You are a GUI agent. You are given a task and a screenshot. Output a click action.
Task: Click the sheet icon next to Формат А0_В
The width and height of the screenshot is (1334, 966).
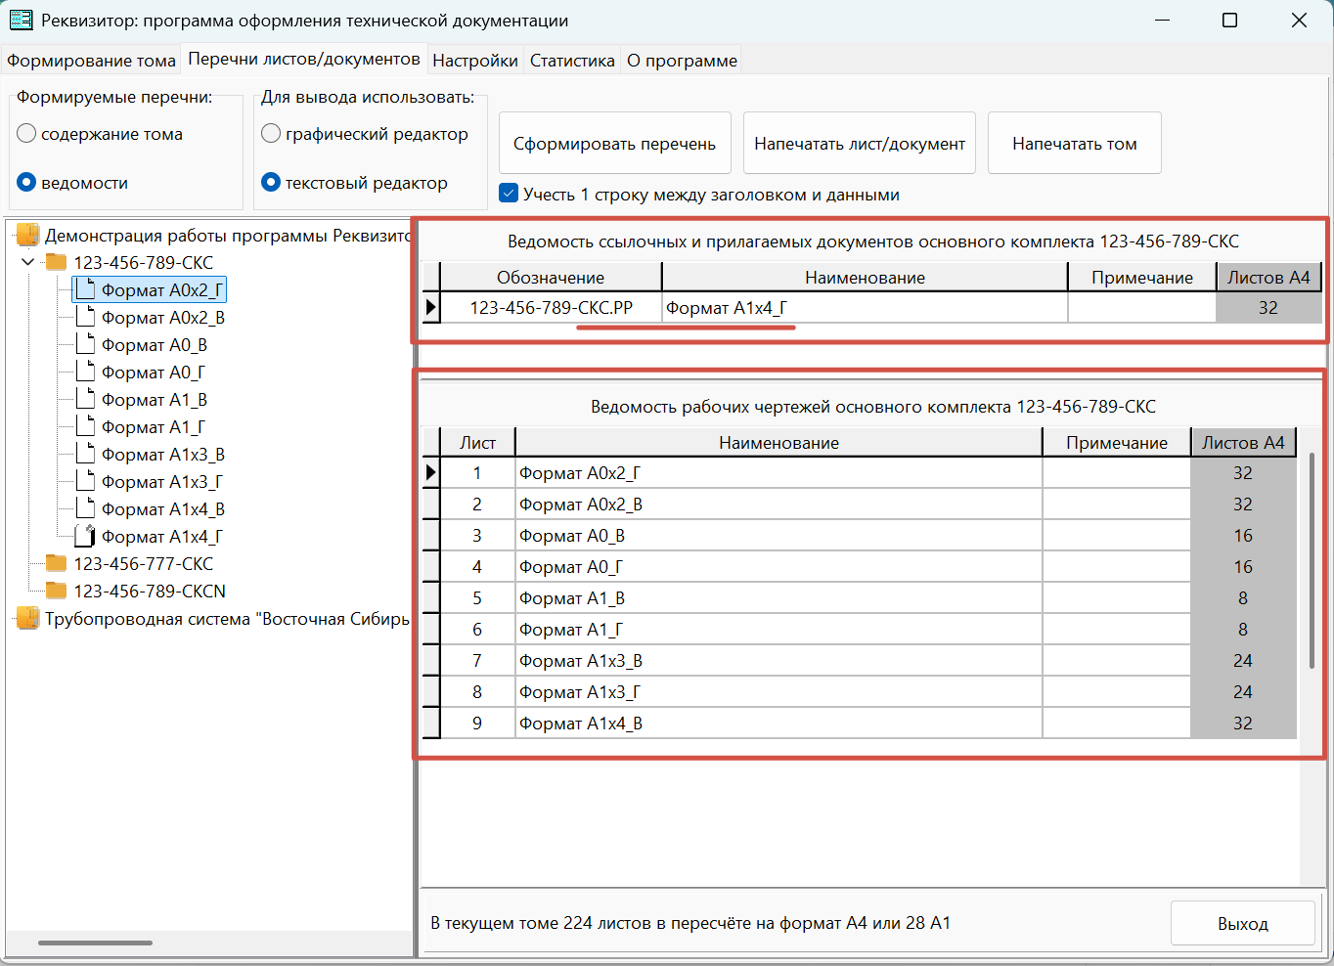point(86,344)
